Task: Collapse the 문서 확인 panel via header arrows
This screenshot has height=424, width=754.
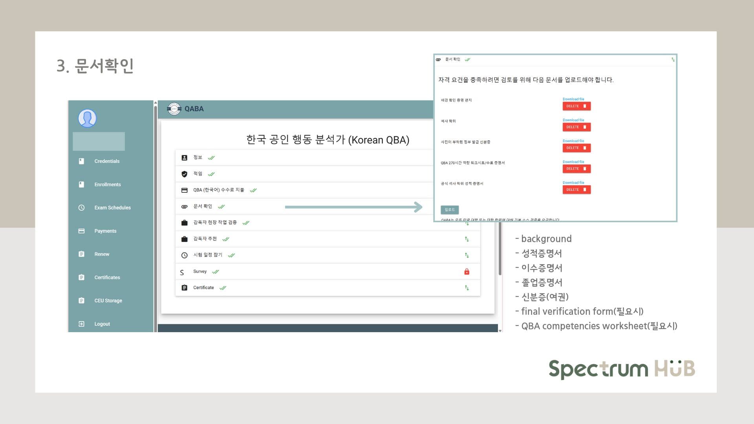Action: click(673, 60)
